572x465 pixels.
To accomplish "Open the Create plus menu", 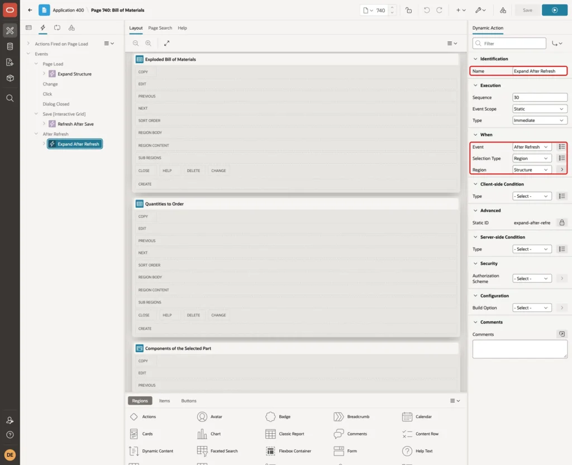I will pyautogui.click(x=461, y=10).
